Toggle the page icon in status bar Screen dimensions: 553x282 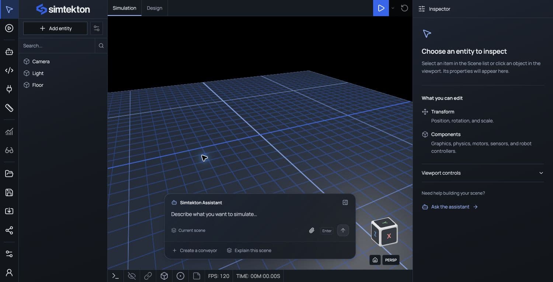(x=196, y=276)
